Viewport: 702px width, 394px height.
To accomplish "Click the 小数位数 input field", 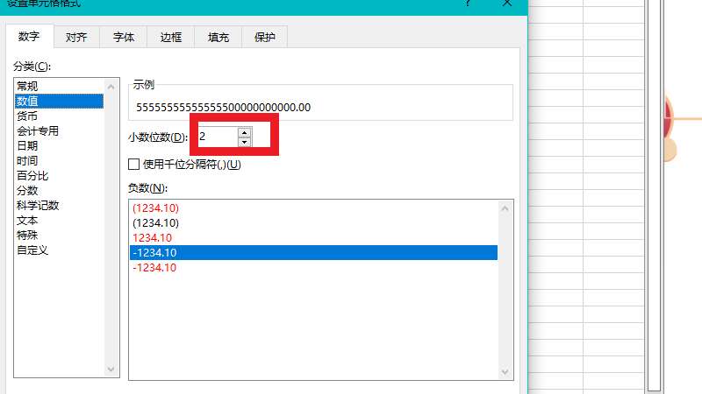I will [217, 137].
